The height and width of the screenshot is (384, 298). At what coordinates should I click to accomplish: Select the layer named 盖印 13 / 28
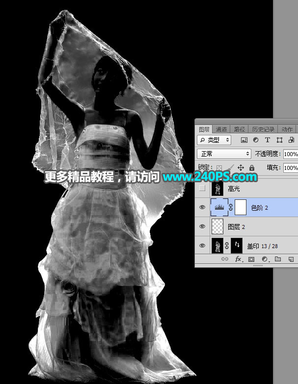(x=262, y=246)
